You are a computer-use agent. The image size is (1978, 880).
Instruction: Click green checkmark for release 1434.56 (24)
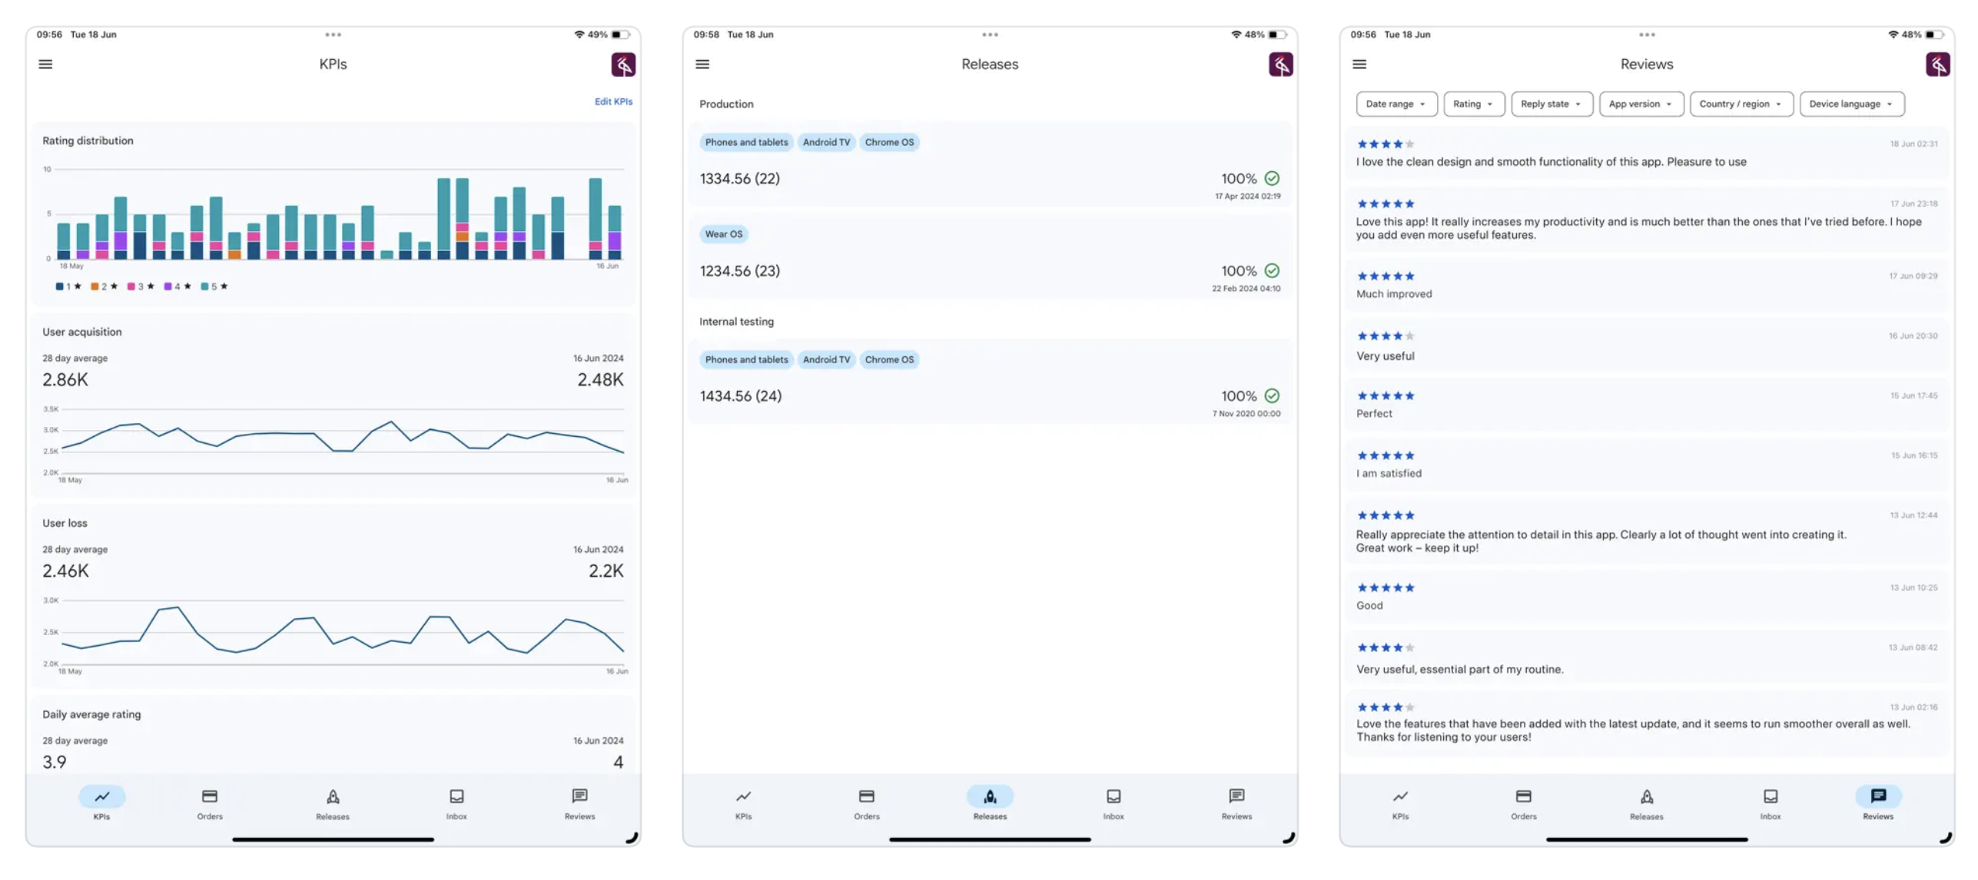1272,395
